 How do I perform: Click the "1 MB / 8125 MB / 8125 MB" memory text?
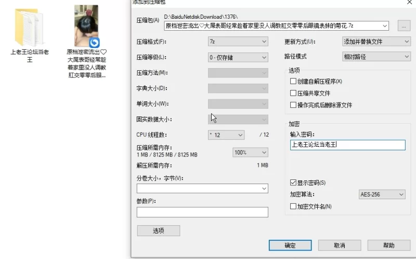[167, 154]
